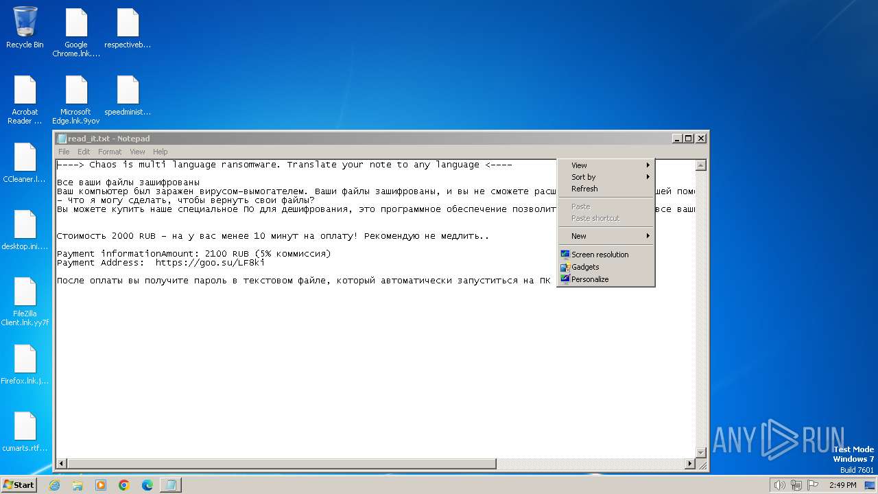Click the 'Все ваши файлы зашифрованы' line
This screenshot has height=494, width=878.
pos(128,183)
